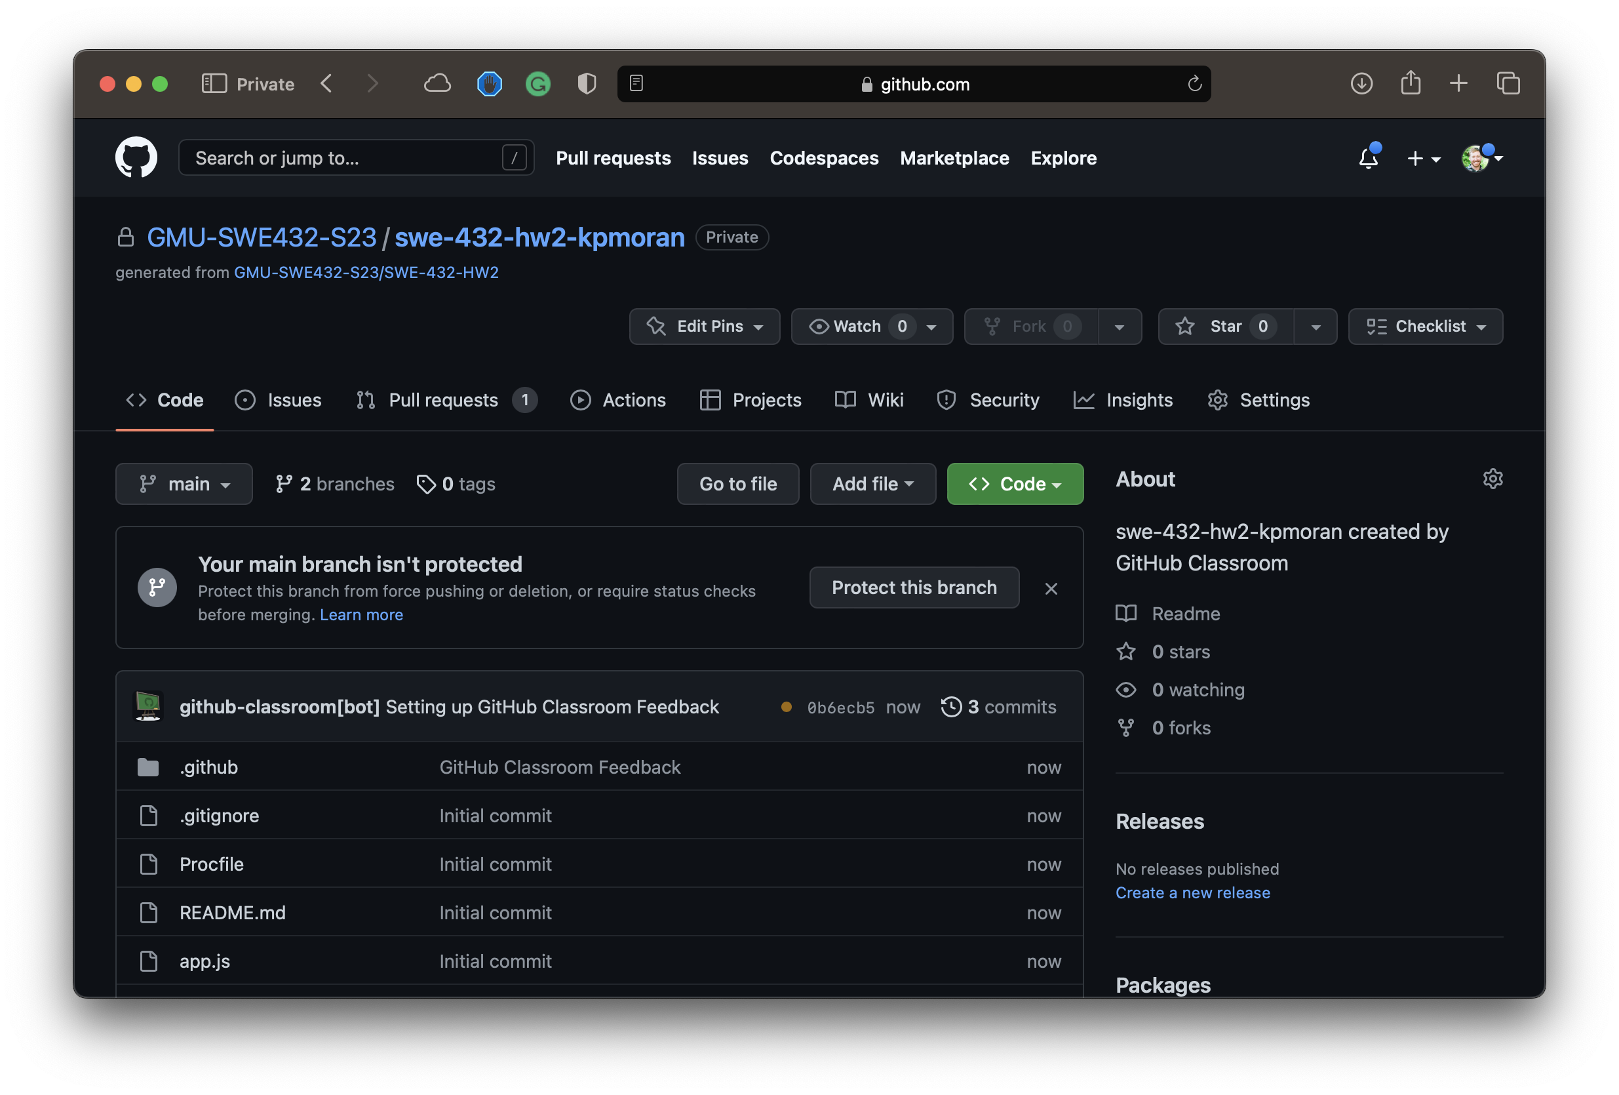Switch to the repository Issues tab
This screenshot has height=1095, width=1619.
pos(278,400)
